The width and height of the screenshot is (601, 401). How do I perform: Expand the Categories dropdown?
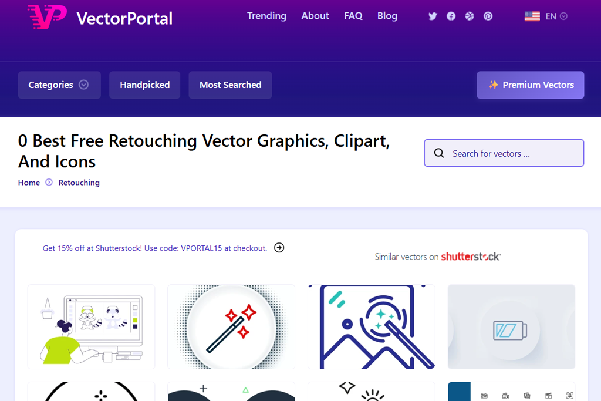coord(59,85)
